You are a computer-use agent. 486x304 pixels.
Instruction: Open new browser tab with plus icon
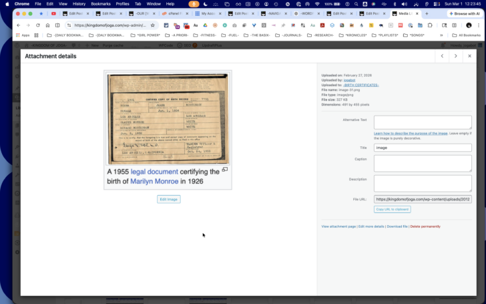tap(427, 13)
